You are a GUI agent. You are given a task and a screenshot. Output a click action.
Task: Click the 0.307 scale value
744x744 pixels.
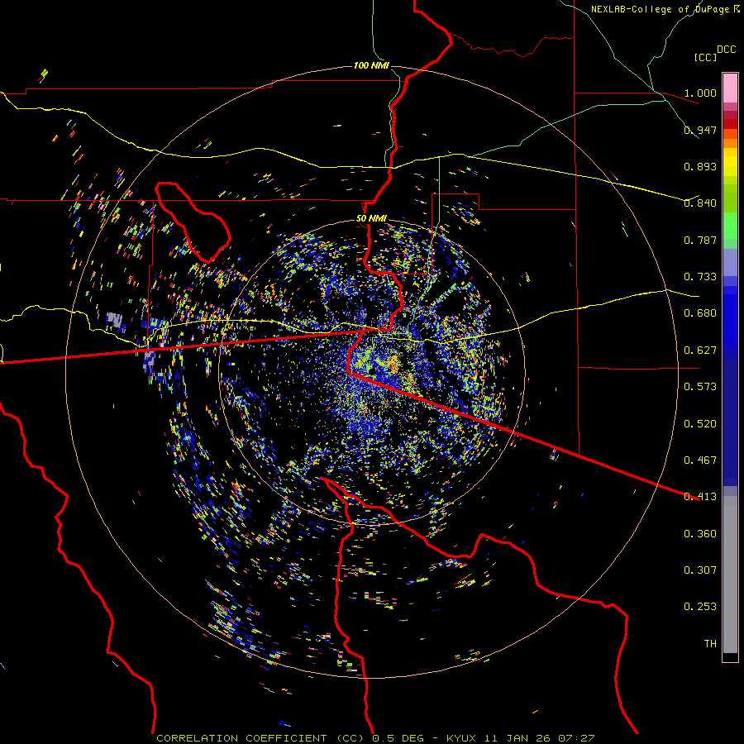click(700, 570)
